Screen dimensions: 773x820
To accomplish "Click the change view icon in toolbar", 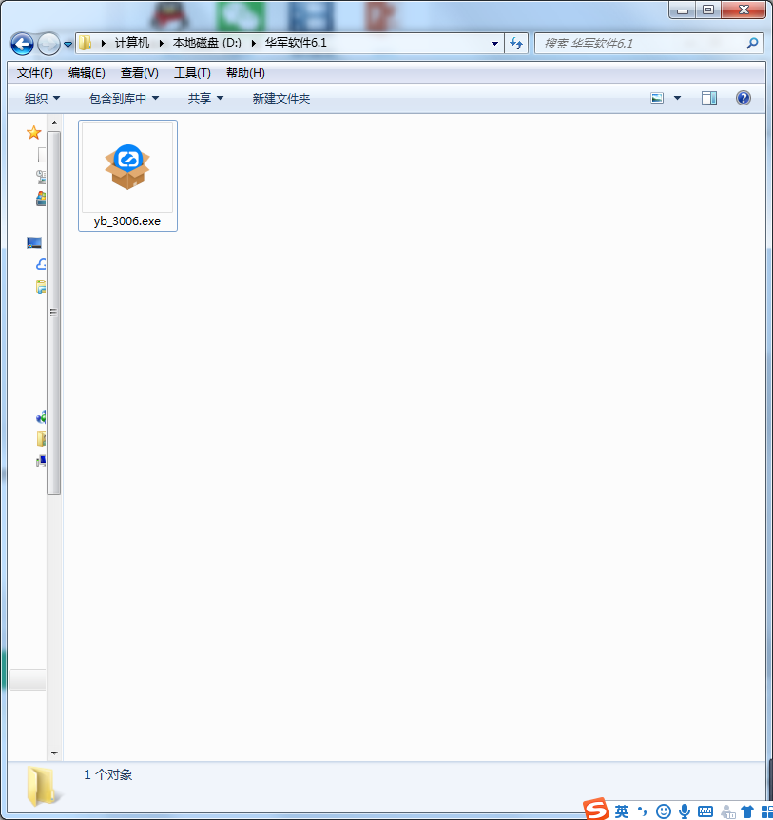I will [657, 98].
